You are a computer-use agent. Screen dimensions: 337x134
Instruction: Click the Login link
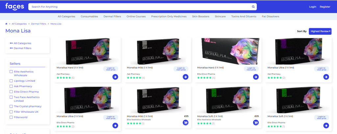[312, 7]
